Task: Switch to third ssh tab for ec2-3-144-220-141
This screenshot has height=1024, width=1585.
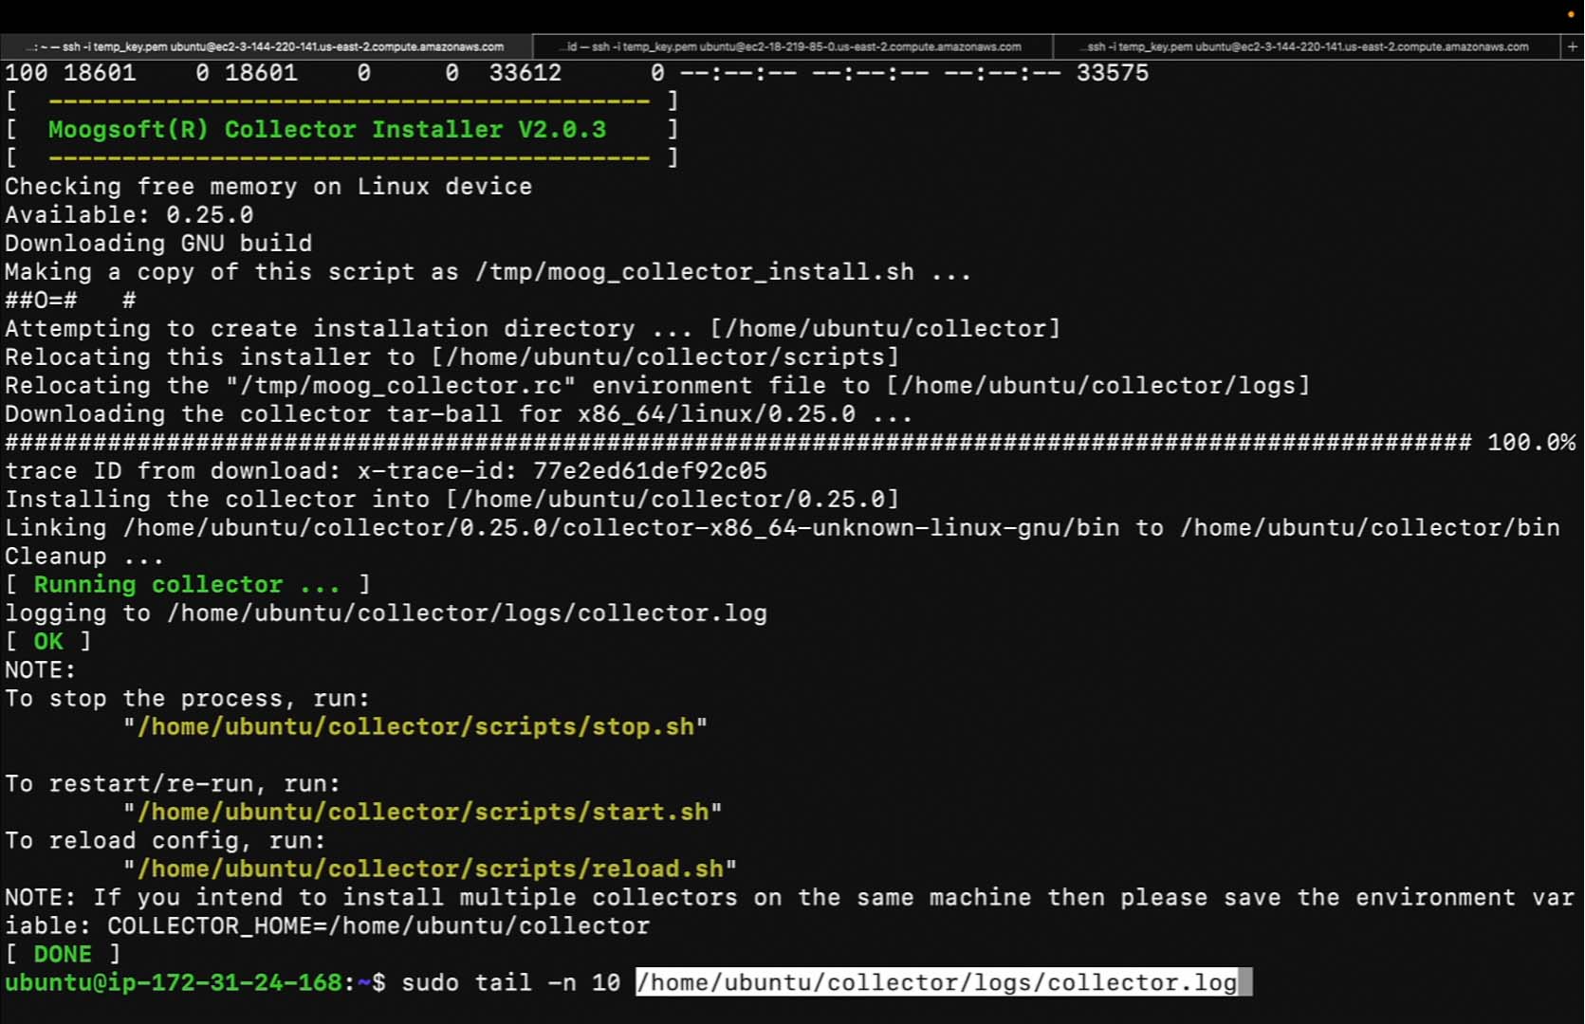Action: 1307,46
